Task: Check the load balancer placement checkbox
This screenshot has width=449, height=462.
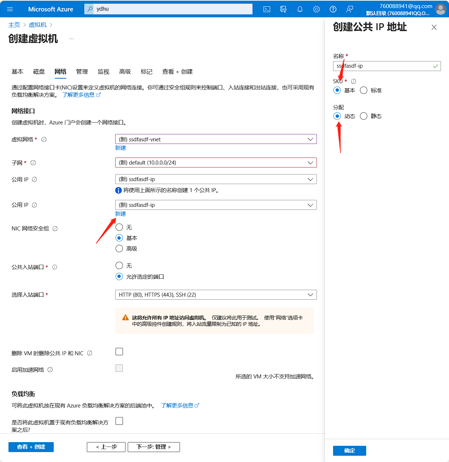Action: [119, 421]
